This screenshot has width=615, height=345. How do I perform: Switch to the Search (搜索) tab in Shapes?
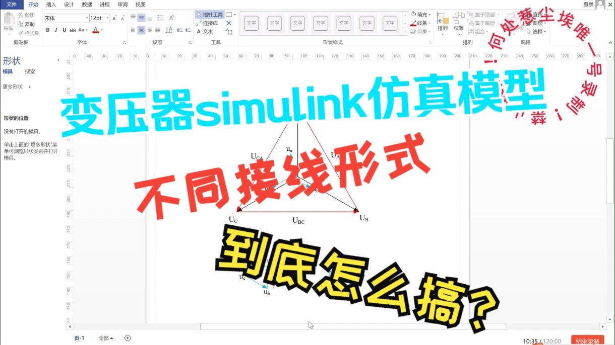pyautogui.click(x=30, y=71)
